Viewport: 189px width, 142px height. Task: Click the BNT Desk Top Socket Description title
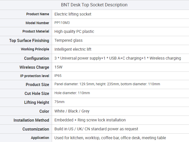[x=94, y=5]
